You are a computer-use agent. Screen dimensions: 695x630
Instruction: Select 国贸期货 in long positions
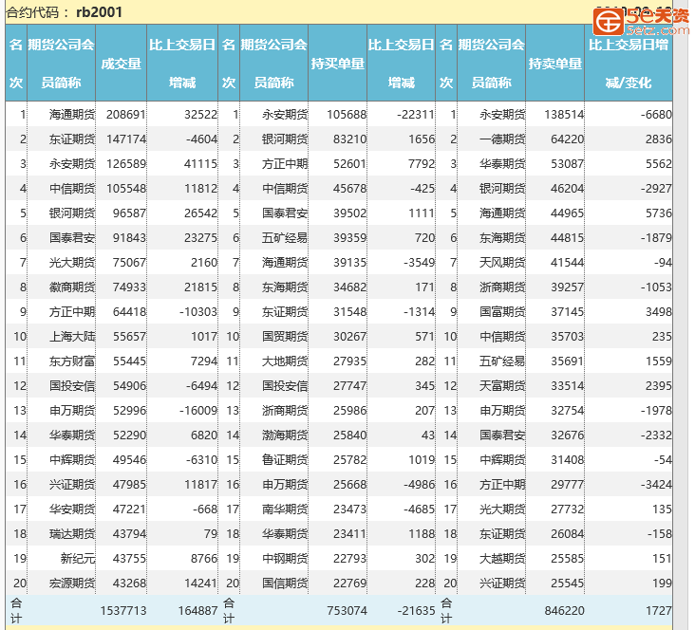point(285,337)
